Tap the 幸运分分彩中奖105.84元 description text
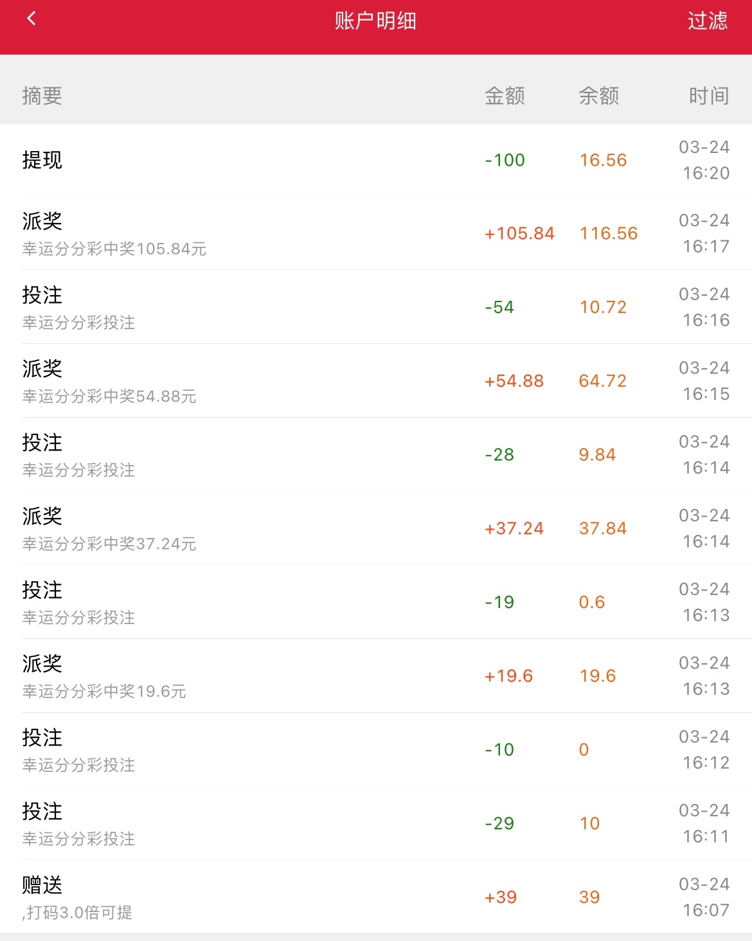The height and width of the screenshot is (941, 752). [114, 249]
